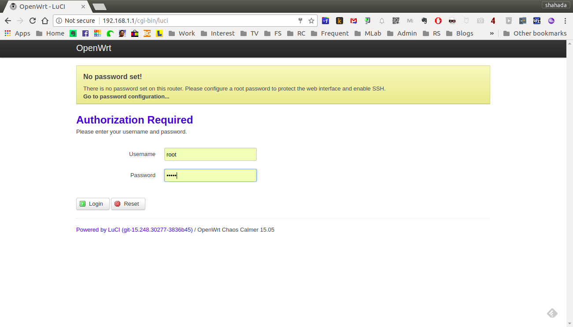573x327 pixels.
Task: Open the saved password key icon
Action: pyautogui.click(x=300, y=21)
